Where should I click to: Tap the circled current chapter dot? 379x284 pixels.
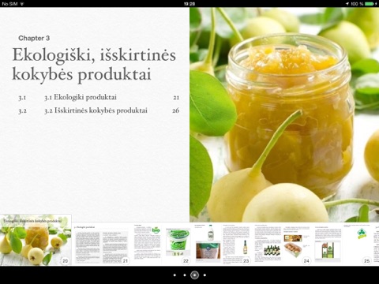click(194, 275)
